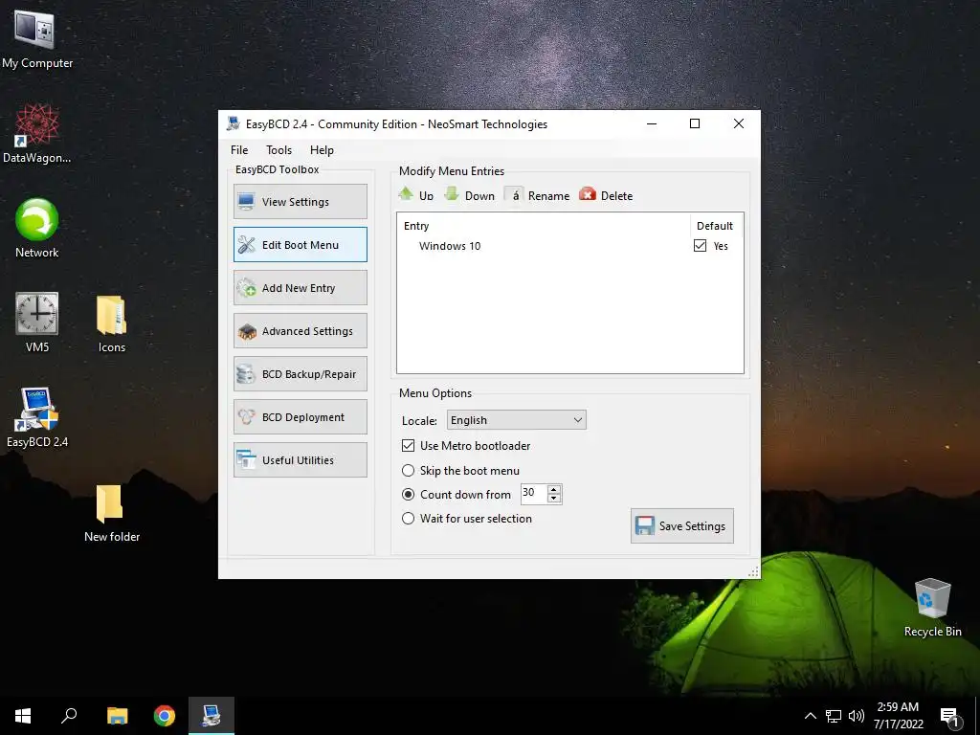The width and height of the screenshot is (980, 735).
Task: Toggle Use Metro bootloader checkbox
Action: (x=408, y=446)
